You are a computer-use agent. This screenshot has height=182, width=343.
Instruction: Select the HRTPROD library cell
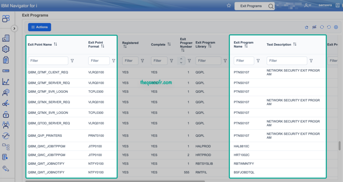[203, 155]
